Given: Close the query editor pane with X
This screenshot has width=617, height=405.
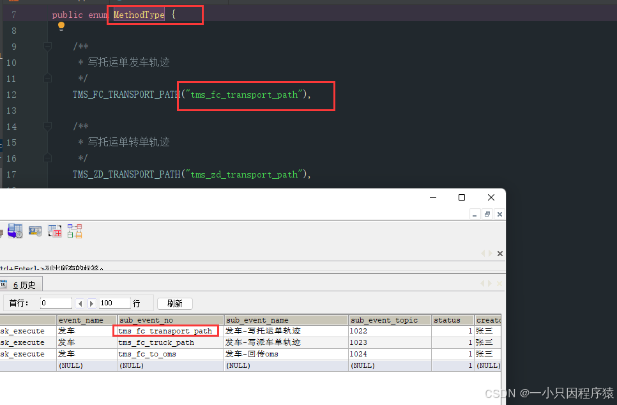Looking at the screenshot, I should 500,254.
